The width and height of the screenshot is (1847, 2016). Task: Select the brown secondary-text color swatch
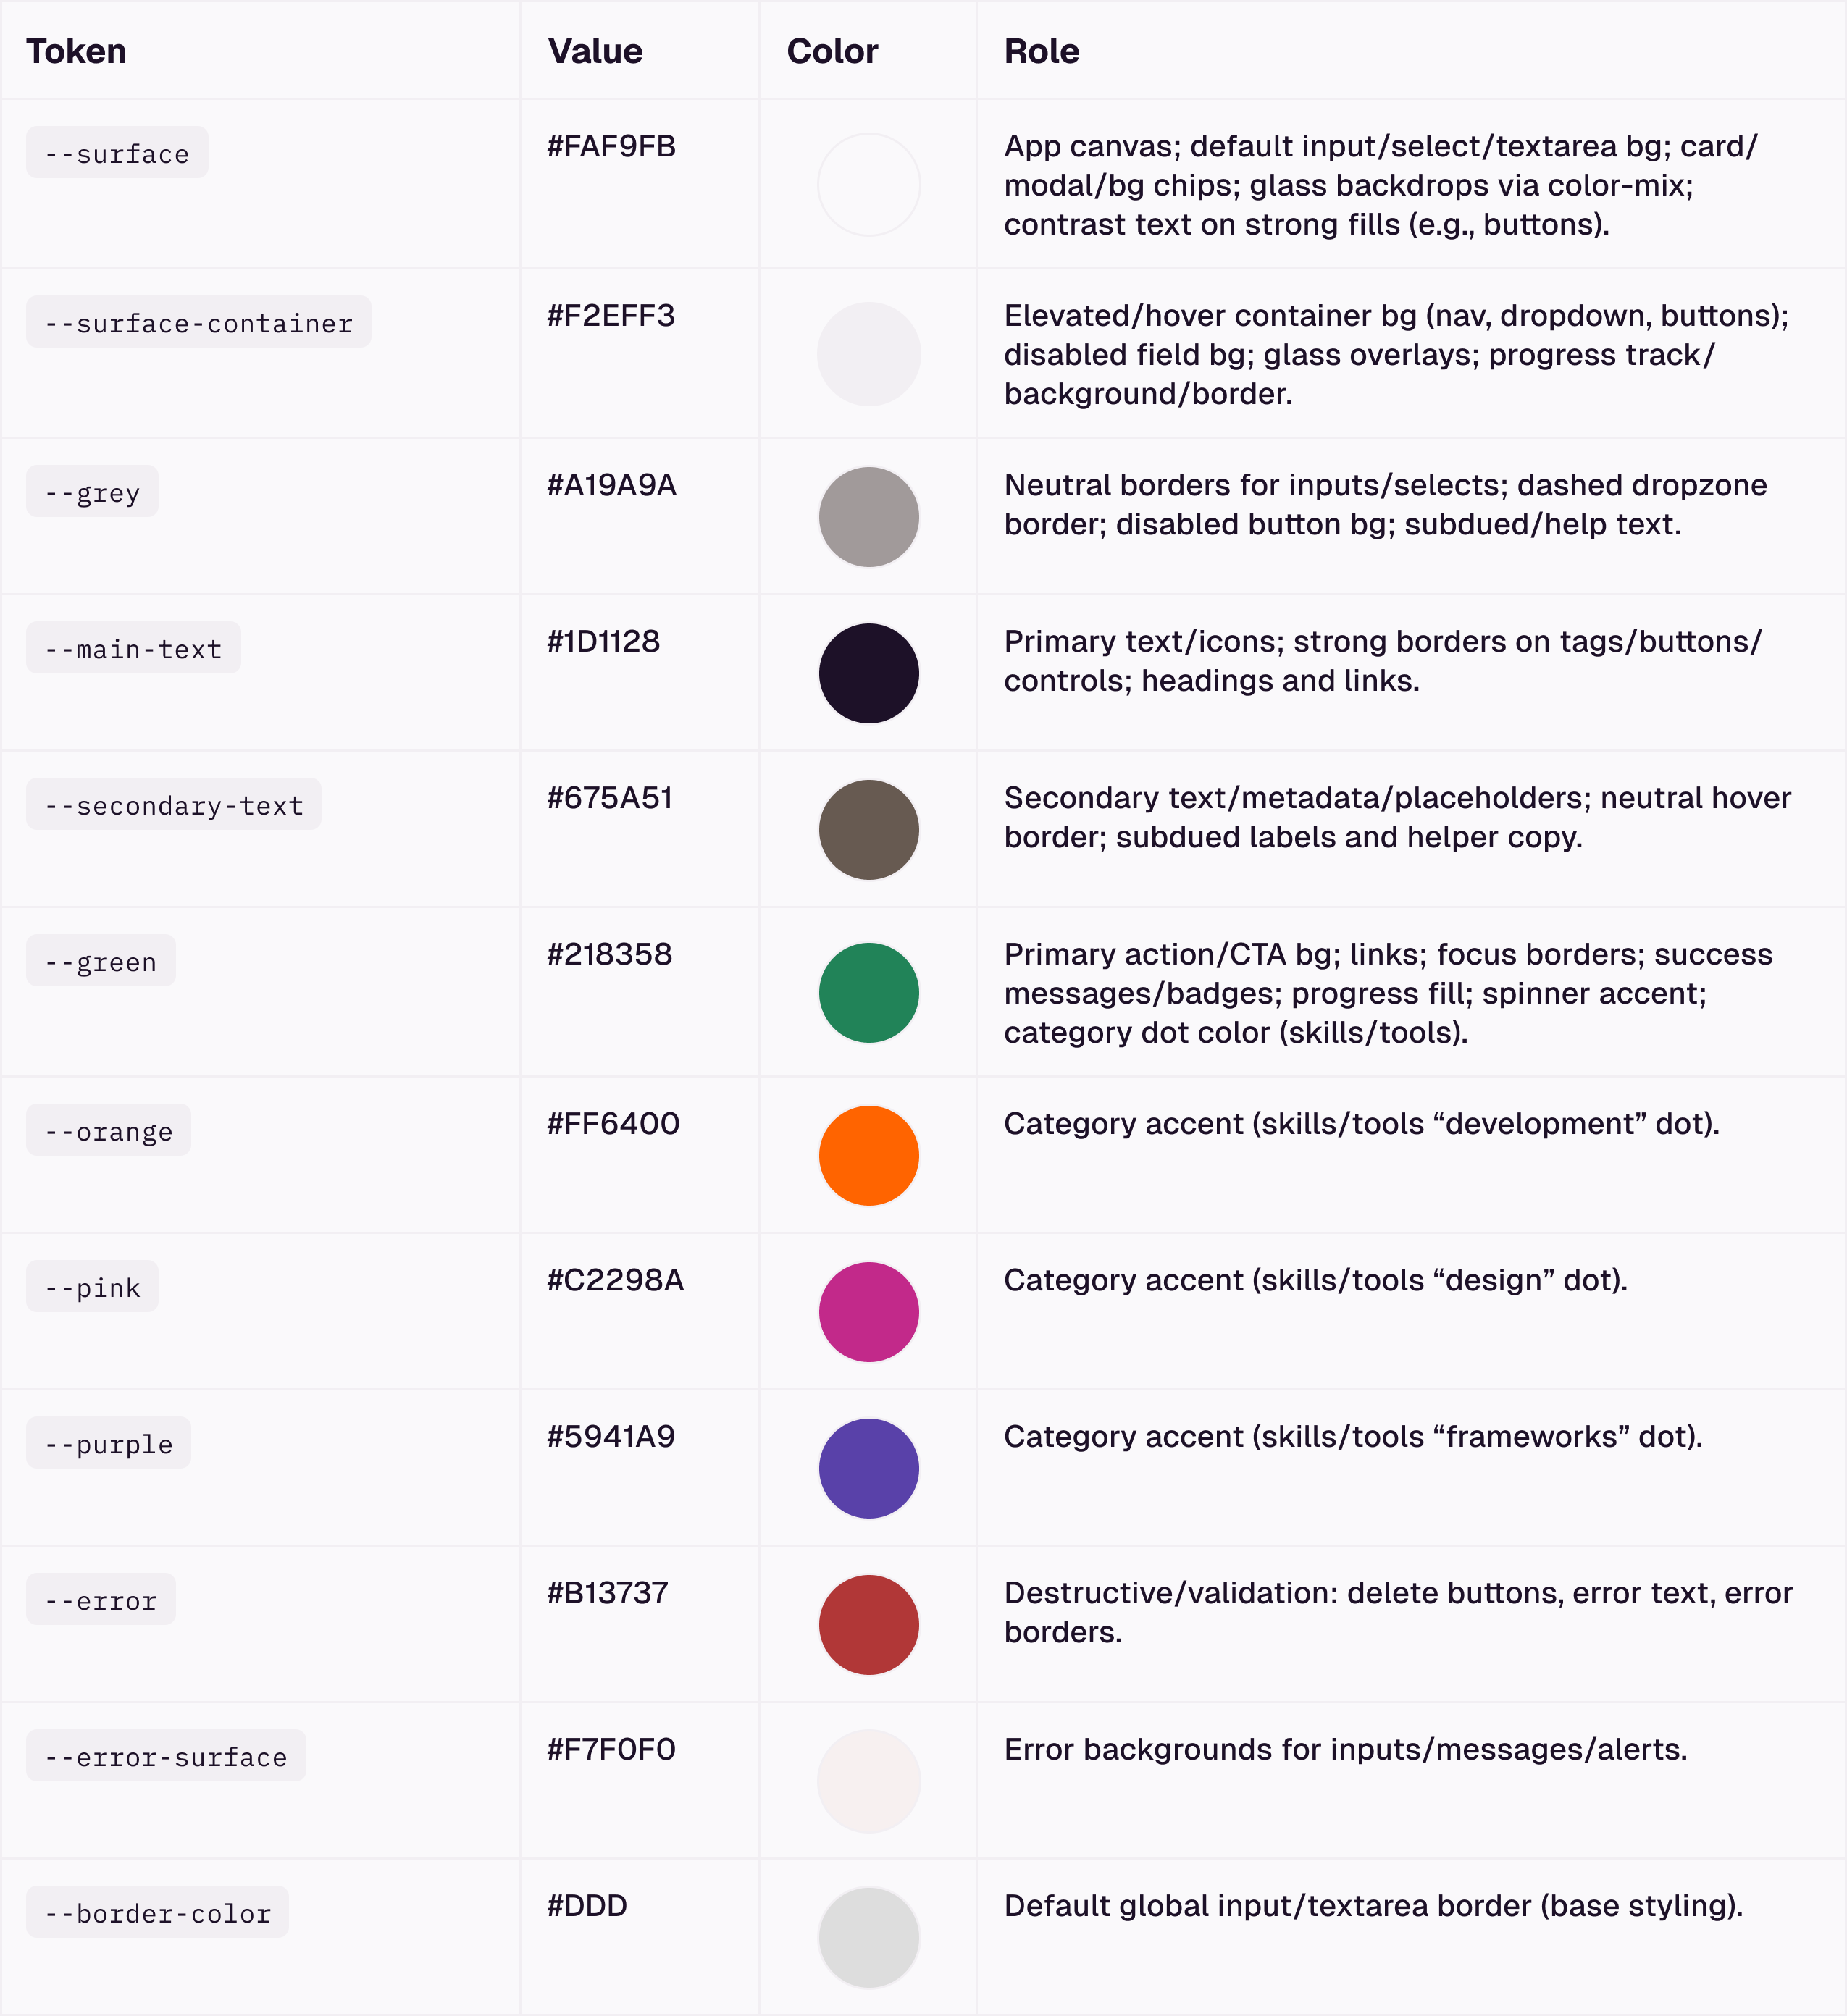(x=868, y=830)
